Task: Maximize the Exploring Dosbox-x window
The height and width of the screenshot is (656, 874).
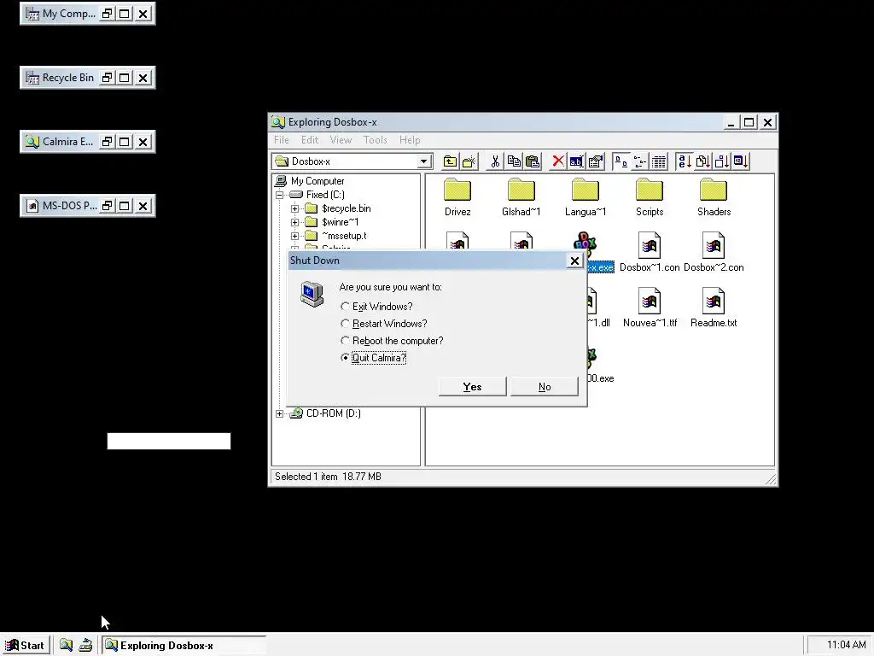Action: pyautogui.click(x=749, y=122)
